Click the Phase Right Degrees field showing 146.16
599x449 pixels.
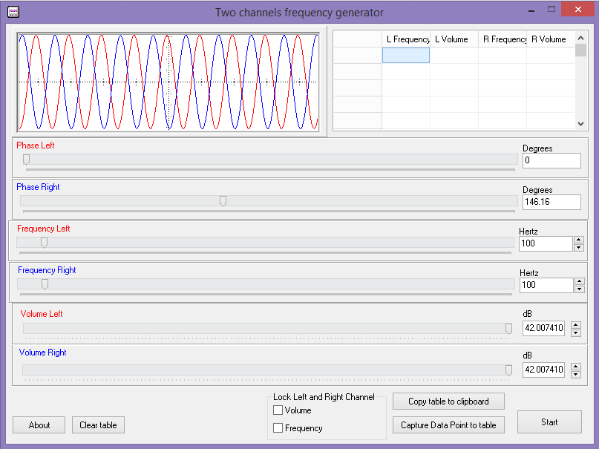(551, 202)
